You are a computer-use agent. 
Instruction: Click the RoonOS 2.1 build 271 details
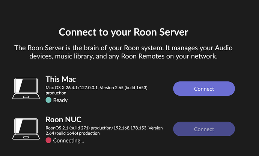[x=104, y=130]
